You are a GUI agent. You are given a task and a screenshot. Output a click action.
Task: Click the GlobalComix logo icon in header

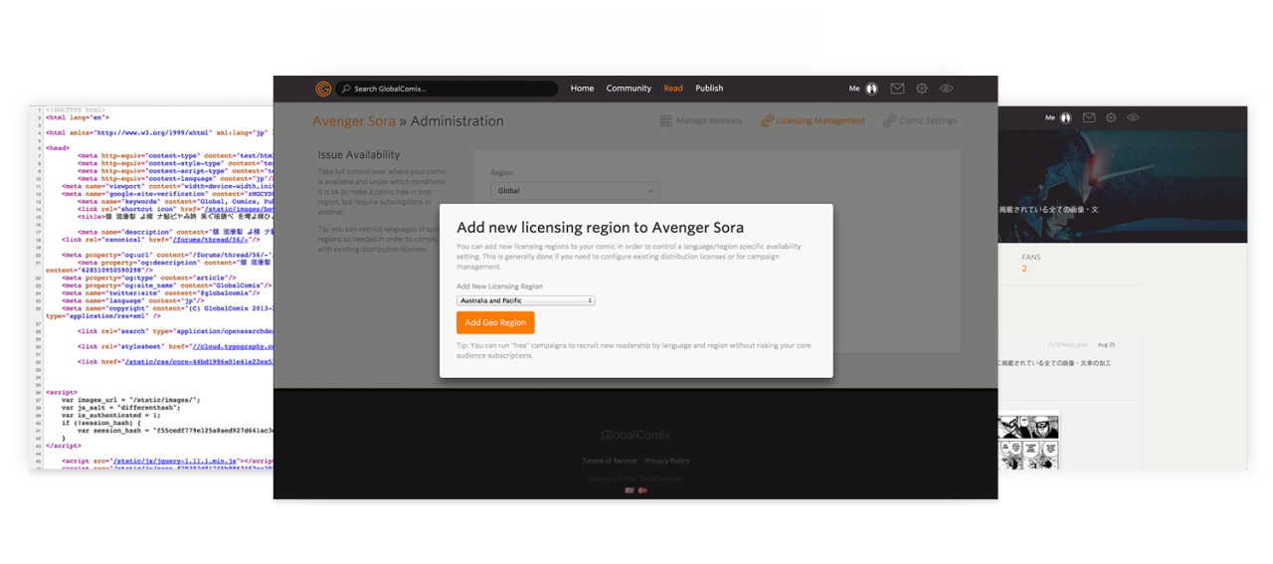(x=323, y=89)
